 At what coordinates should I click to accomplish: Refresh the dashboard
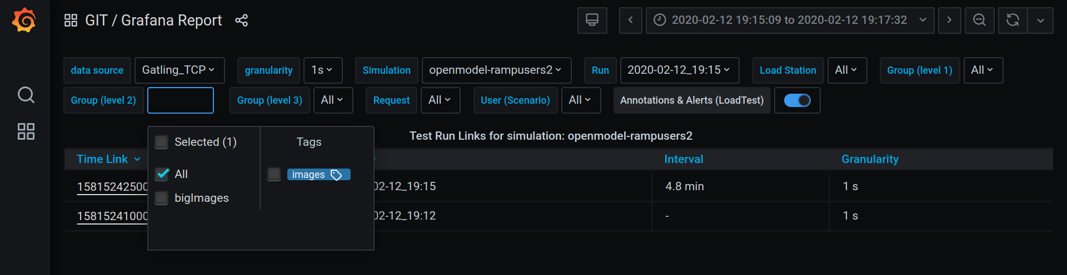point(1013,21)
